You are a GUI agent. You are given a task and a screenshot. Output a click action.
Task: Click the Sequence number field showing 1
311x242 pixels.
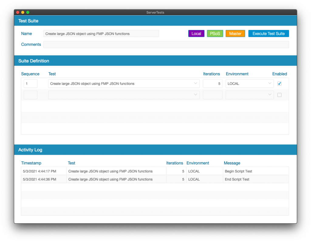tap(30, 83)
